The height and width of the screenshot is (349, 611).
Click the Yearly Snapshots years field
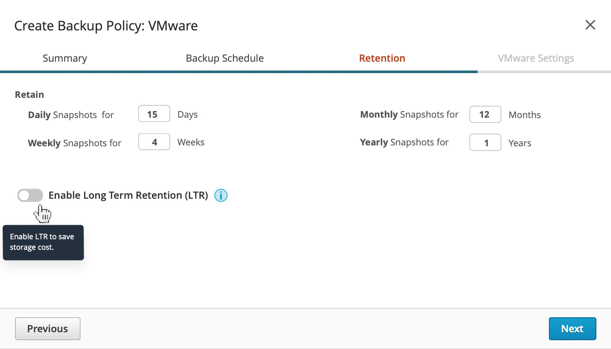click(485, 143)
